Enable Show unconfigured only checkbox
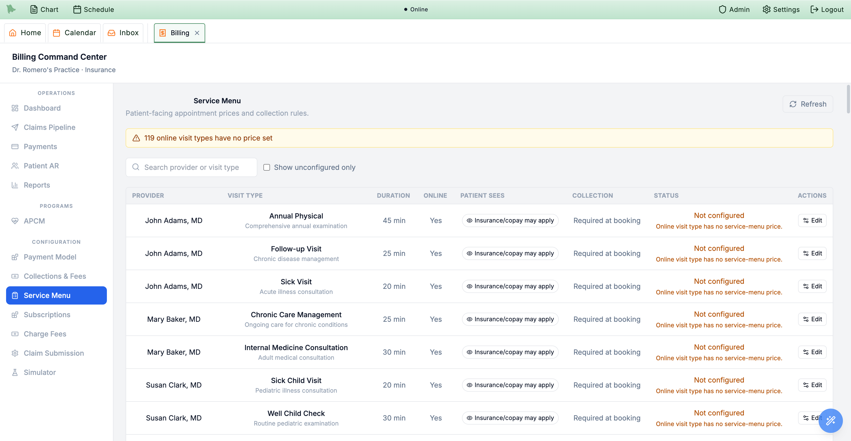851x441 pixels. (x=267, y=167)
